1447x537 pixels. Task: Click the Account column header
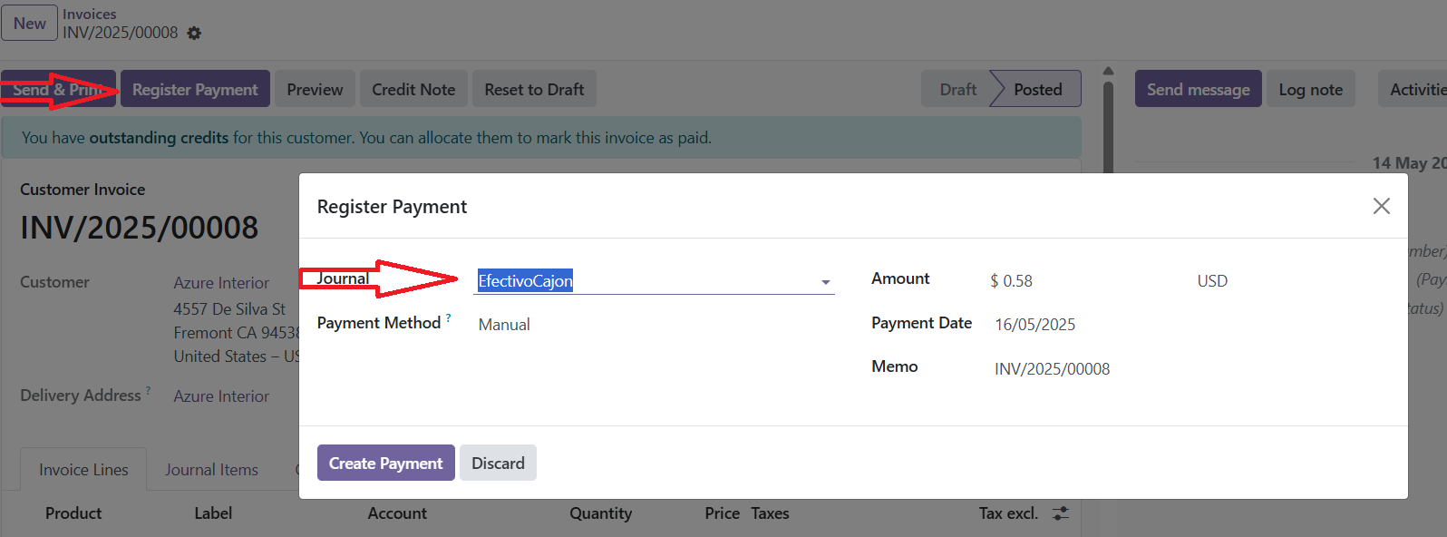tap(397, 513)
